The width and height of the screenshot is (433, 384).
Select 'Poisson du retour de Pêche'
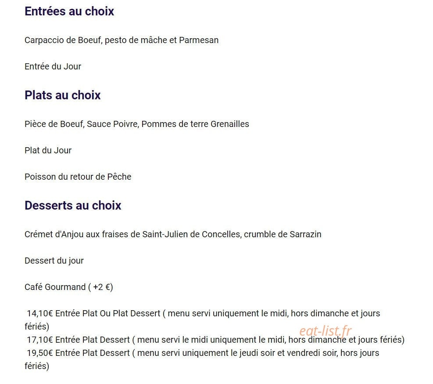78,177
